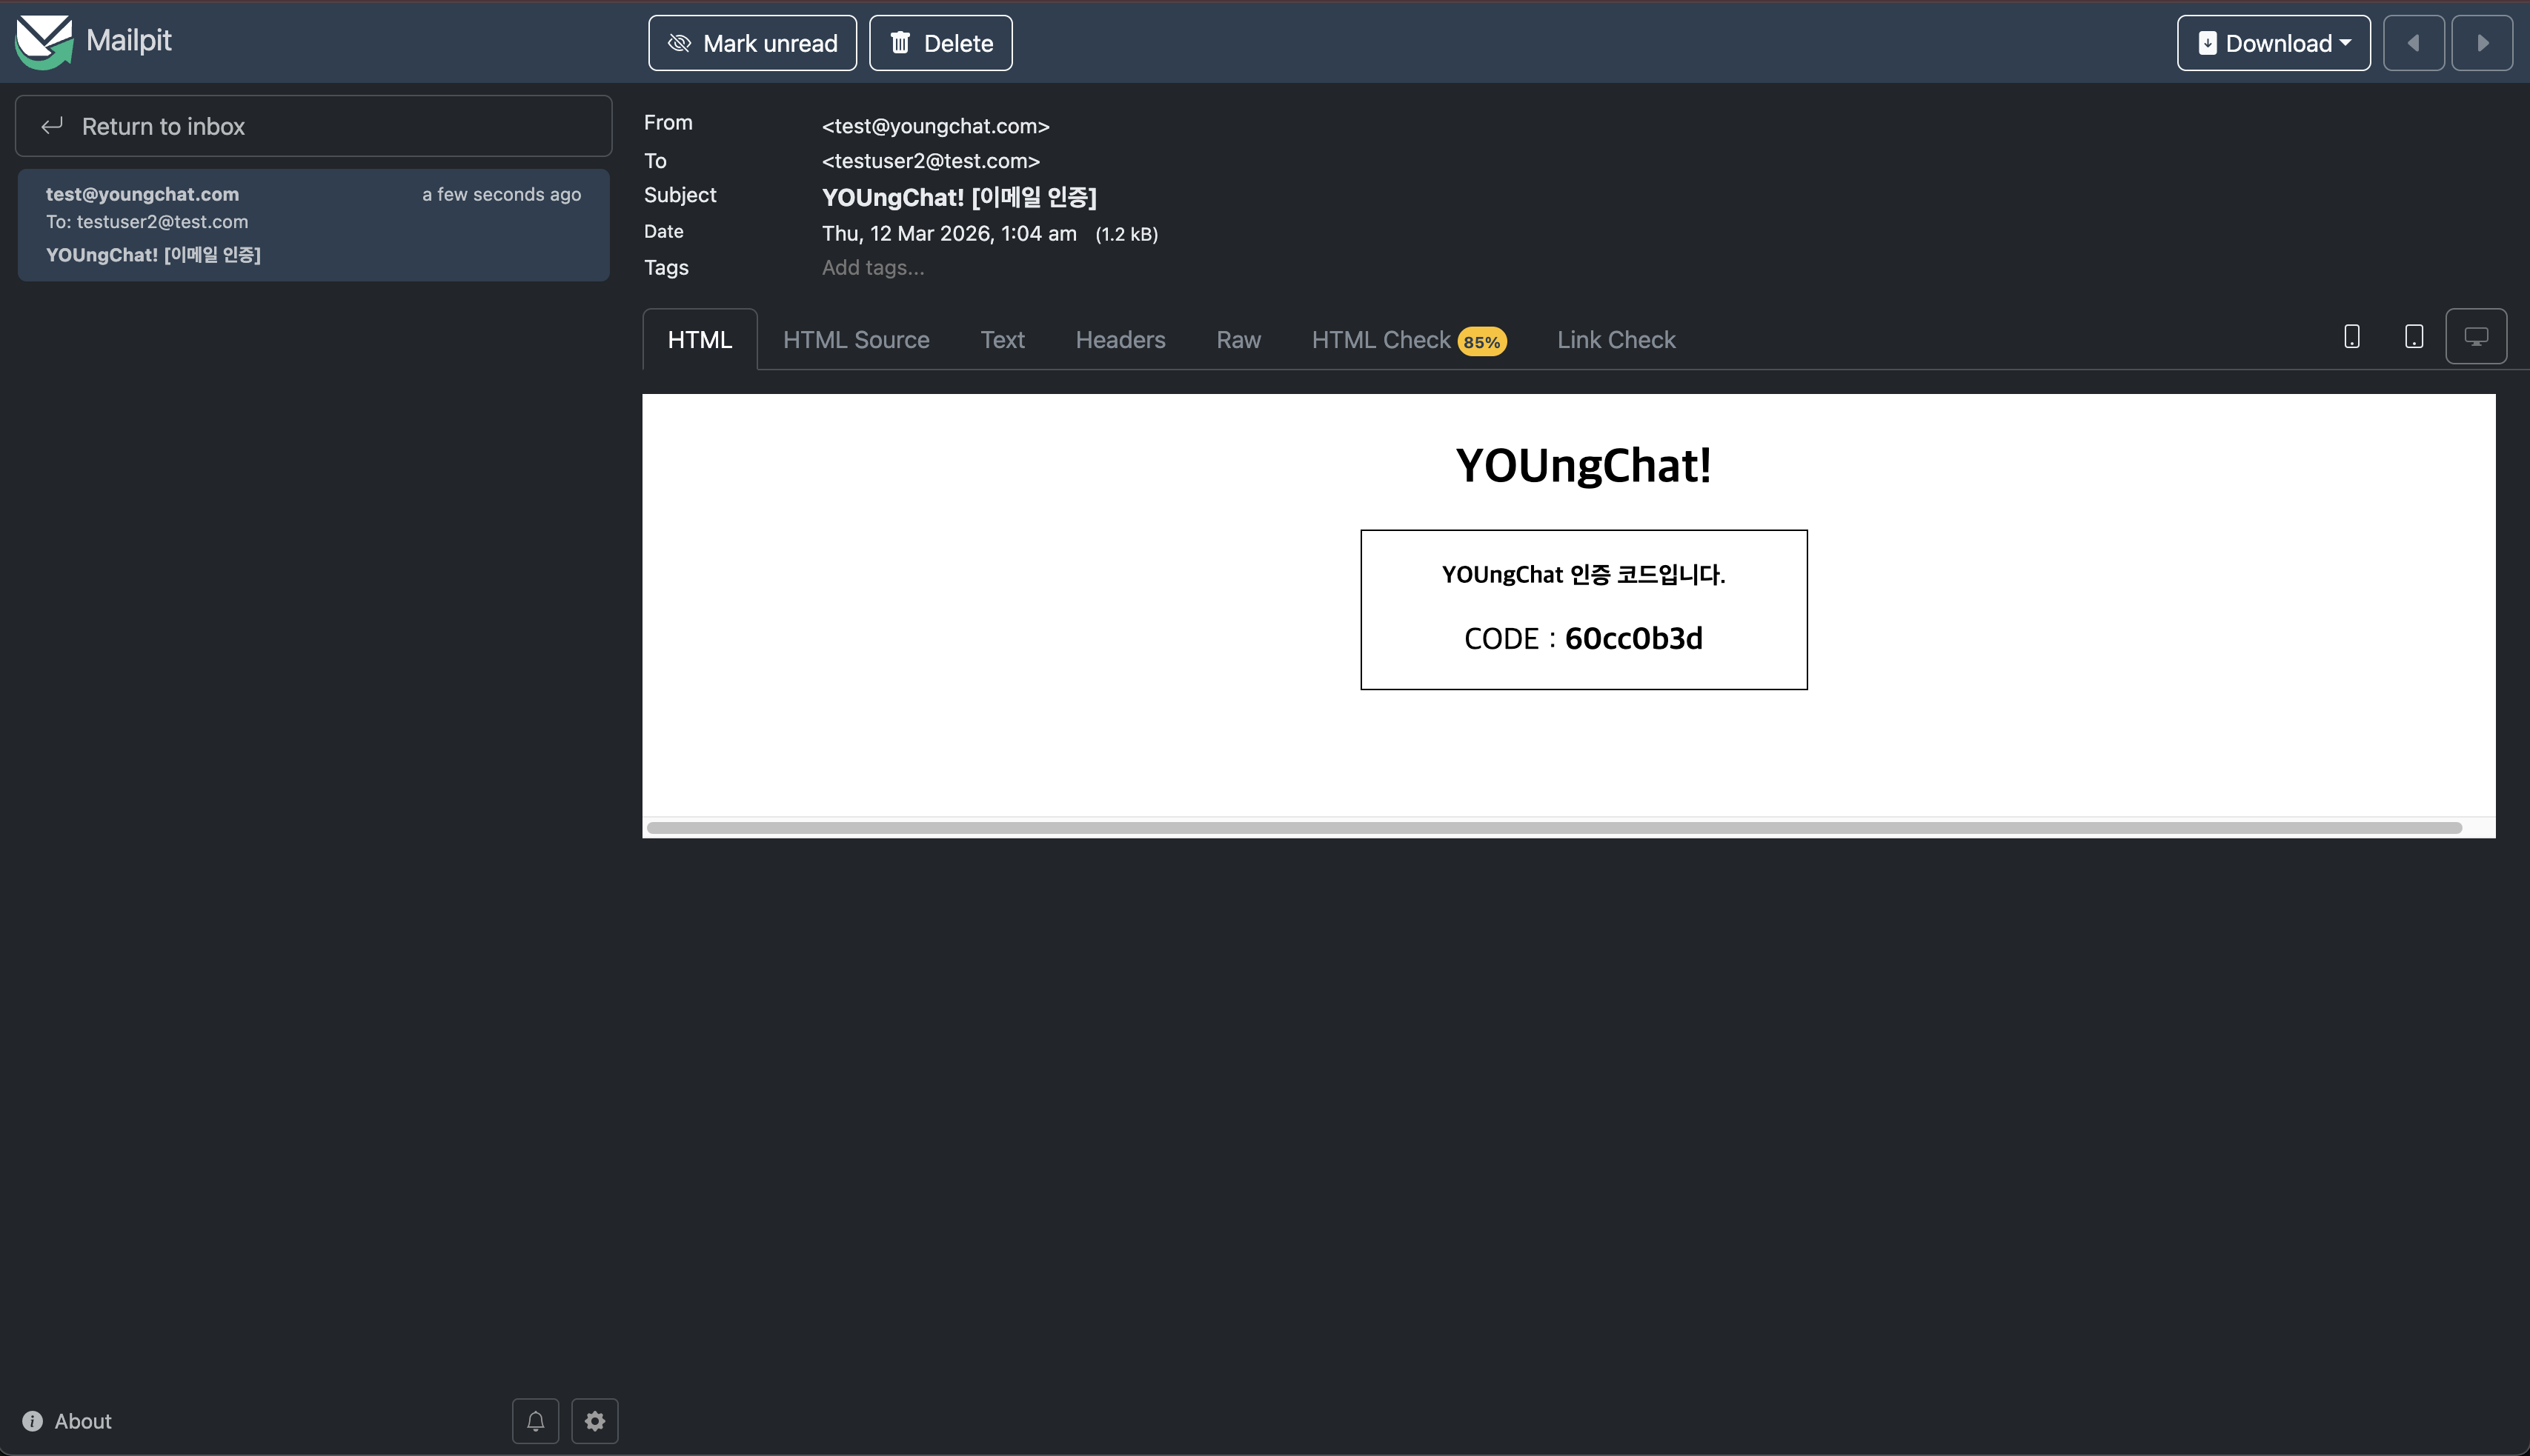Select desktop preview size
This screenshot has height=1456, width=2530.
pos(2476,337)
